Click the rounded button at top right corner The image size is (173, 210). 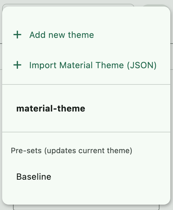[156, 5]
